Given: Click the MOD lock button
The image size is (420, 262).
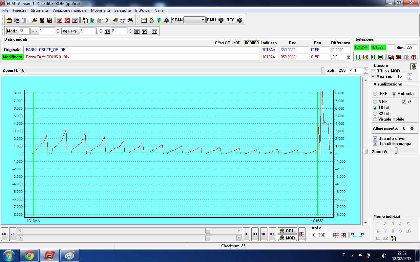Looking at the screenshot, I should (287, 238).
